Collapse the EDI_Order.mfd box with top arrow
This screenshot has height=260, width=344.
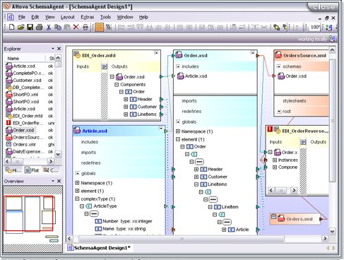156,53
